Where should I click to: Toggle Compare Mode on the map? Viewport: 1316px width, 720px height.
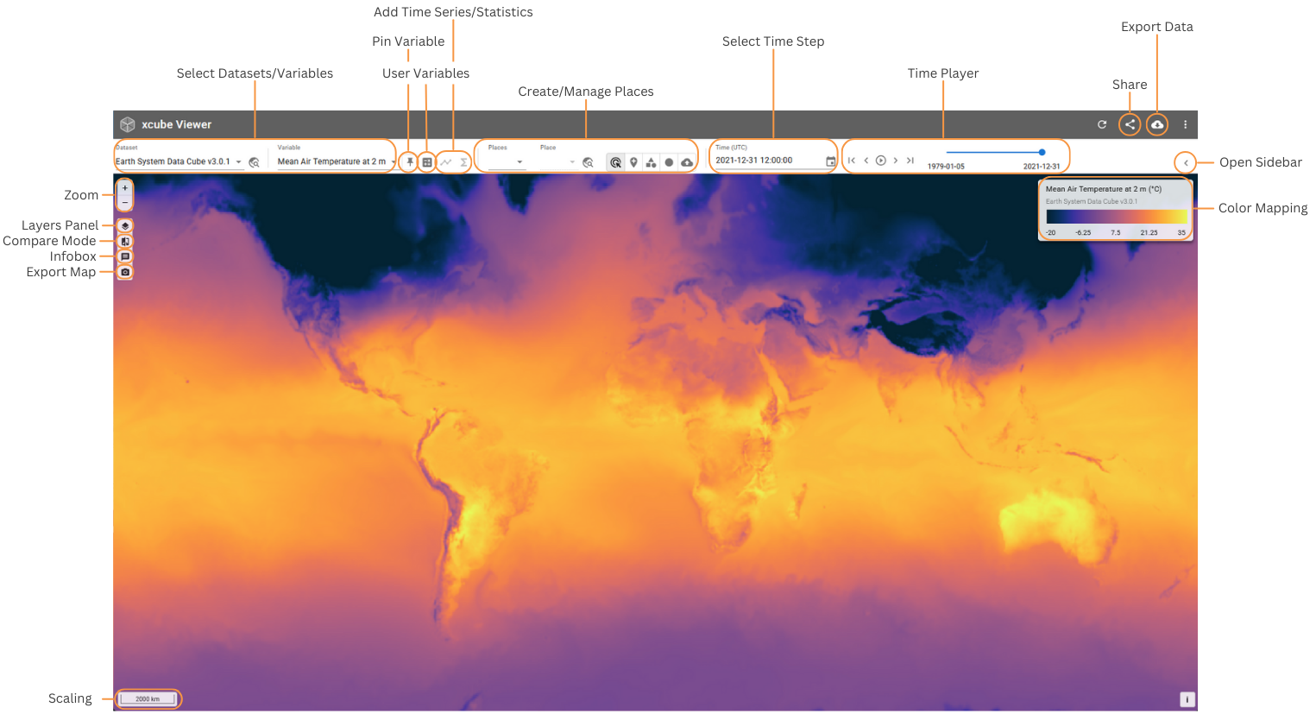tap(125, 242)
